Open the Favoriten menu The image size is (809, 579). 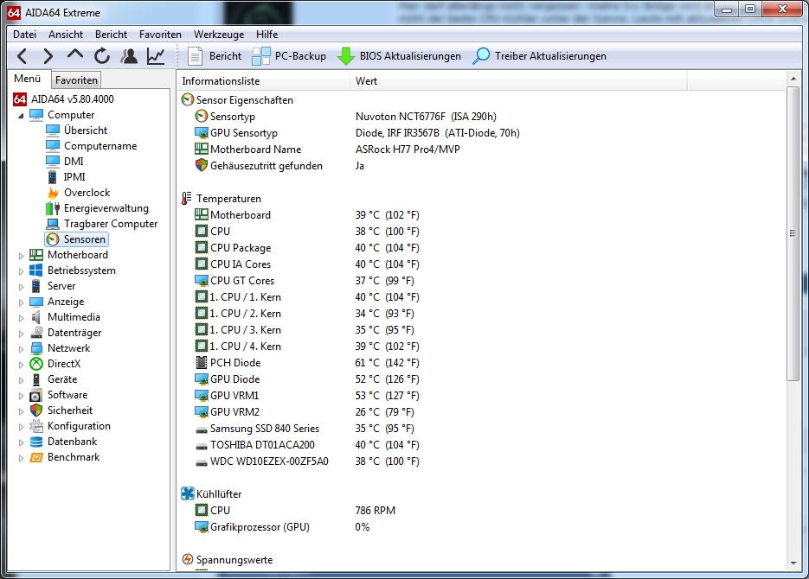point(160,35)
